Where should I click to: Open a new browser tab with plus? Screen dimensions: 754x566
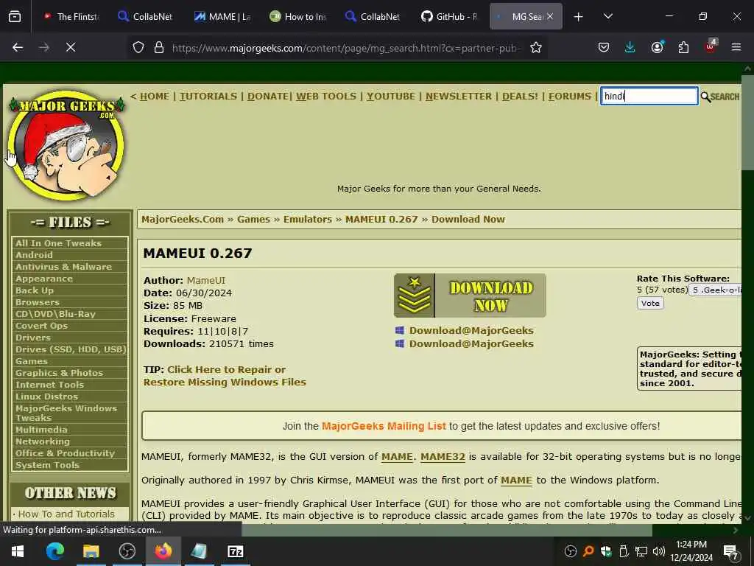coord(579,16)
